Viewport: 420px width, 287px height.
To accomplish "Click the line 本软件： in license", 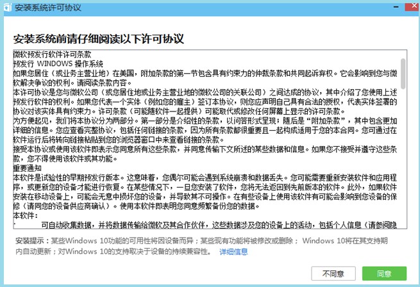I will point(26,215).
